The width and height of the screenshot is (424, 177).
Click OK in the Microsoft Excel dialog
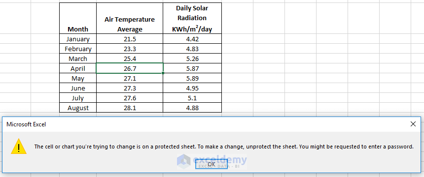click(212, 164)
